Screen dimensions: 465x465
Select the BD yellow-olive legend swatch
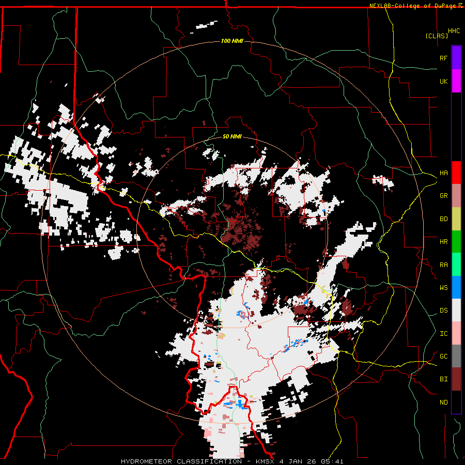pyautogui.click(x=456, y=219)
